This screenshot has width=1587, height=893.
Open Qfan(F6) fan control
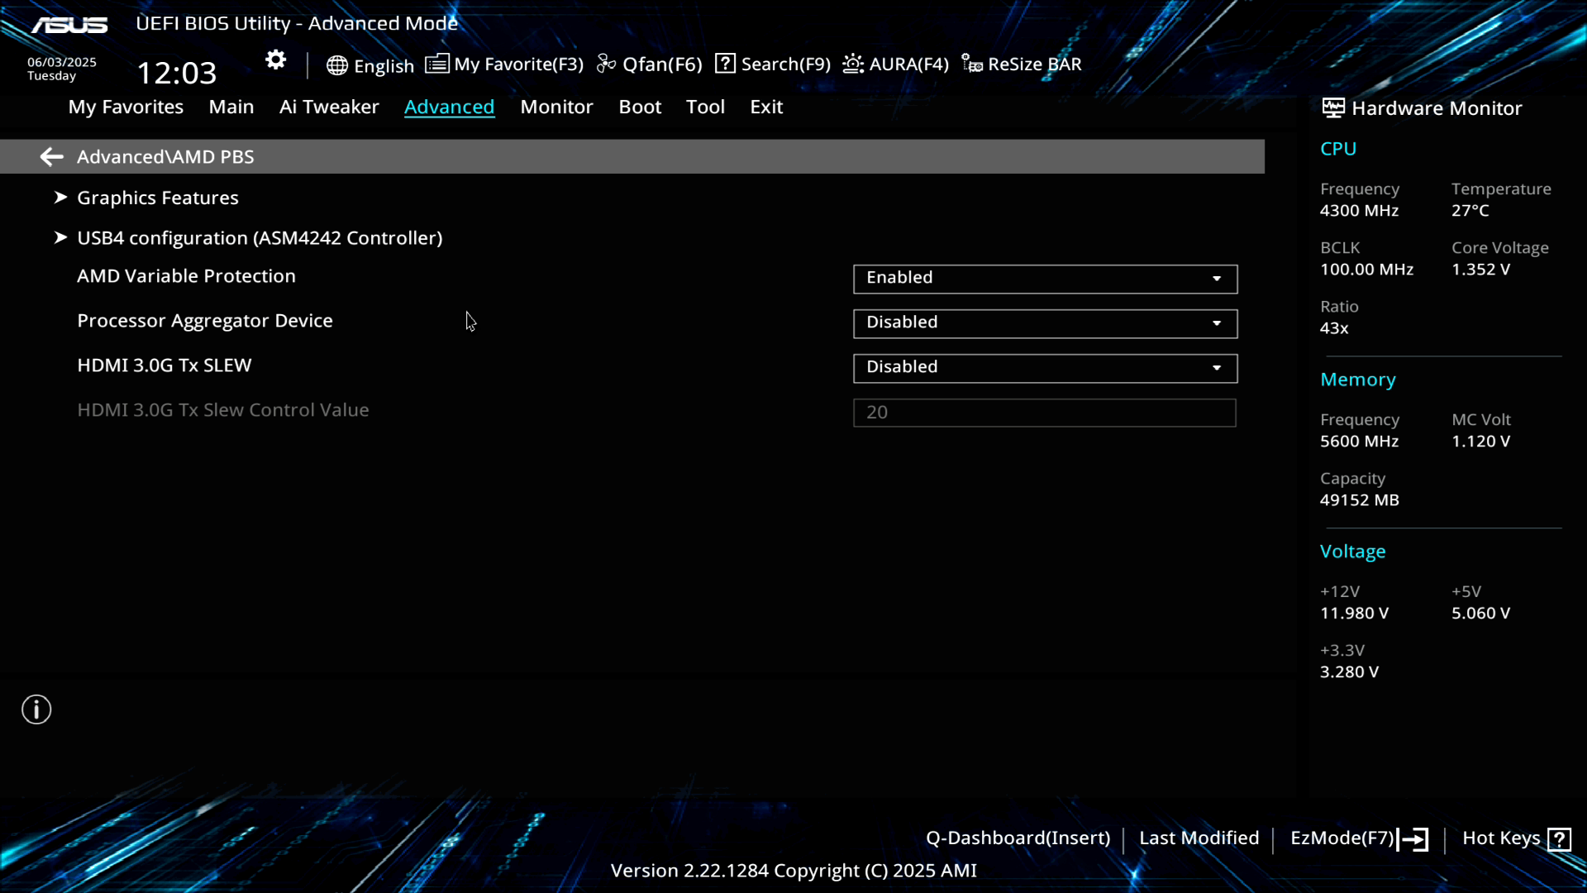(x=649, y=64)
